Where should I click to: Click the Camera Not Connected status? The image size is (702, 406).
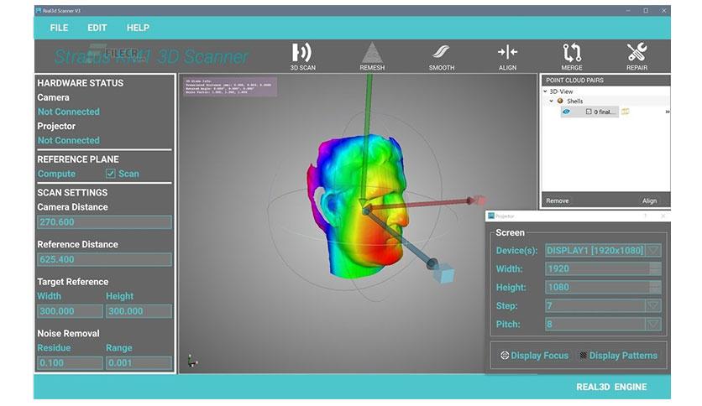(x=69, y=112)
